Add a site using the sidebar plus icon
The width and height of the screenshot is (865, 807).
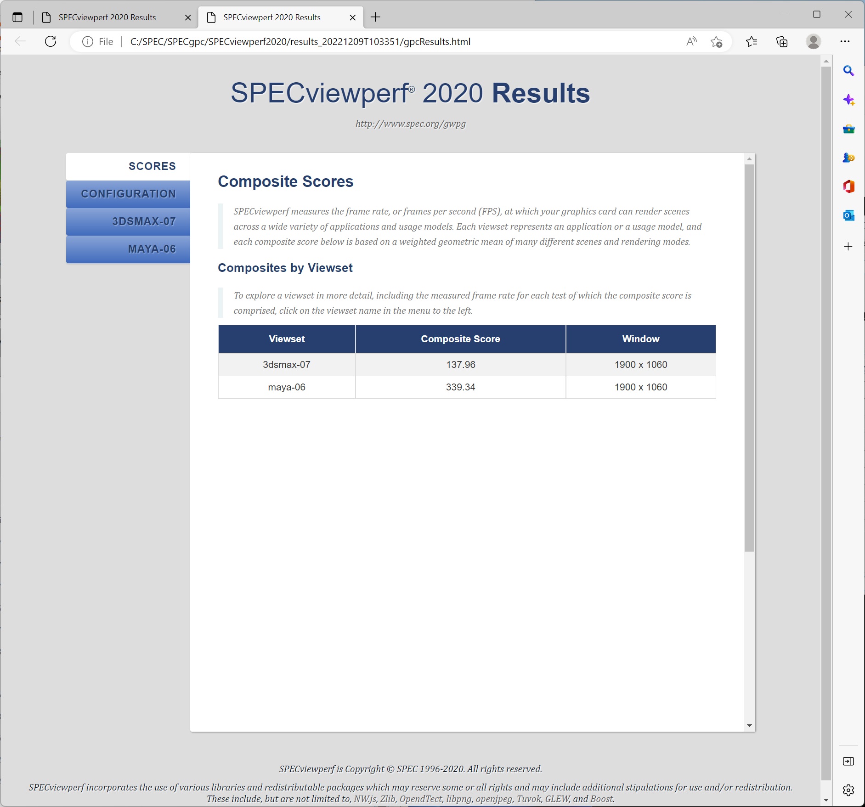pos(848,247)
